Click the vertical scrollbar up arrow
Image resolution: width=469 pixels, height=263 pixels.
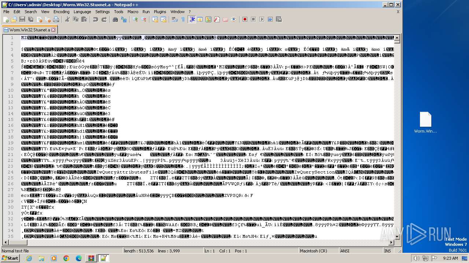point(397,37)
